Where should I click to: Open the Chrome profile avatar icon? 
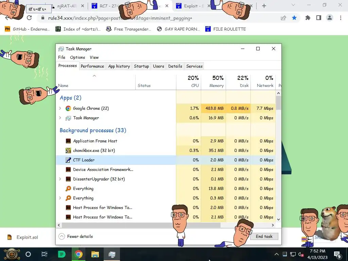[330, 18]
